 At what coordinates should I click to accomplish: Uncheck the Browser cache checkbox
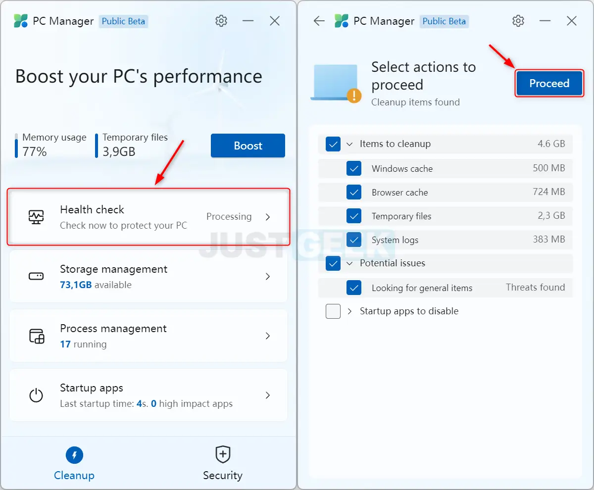point(354,192)
